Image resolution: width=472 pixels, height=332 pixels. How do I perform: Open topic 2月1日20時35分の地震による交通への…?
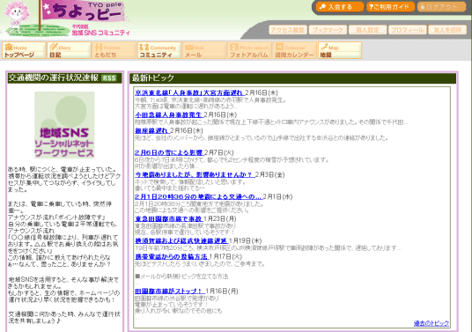coord(199,196)
